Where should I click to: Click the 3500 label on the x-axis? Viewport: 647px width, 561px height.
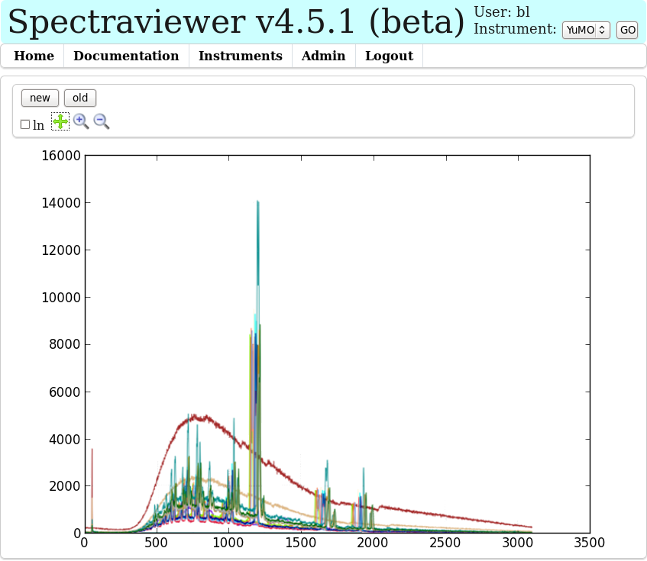tap(589, 543)
